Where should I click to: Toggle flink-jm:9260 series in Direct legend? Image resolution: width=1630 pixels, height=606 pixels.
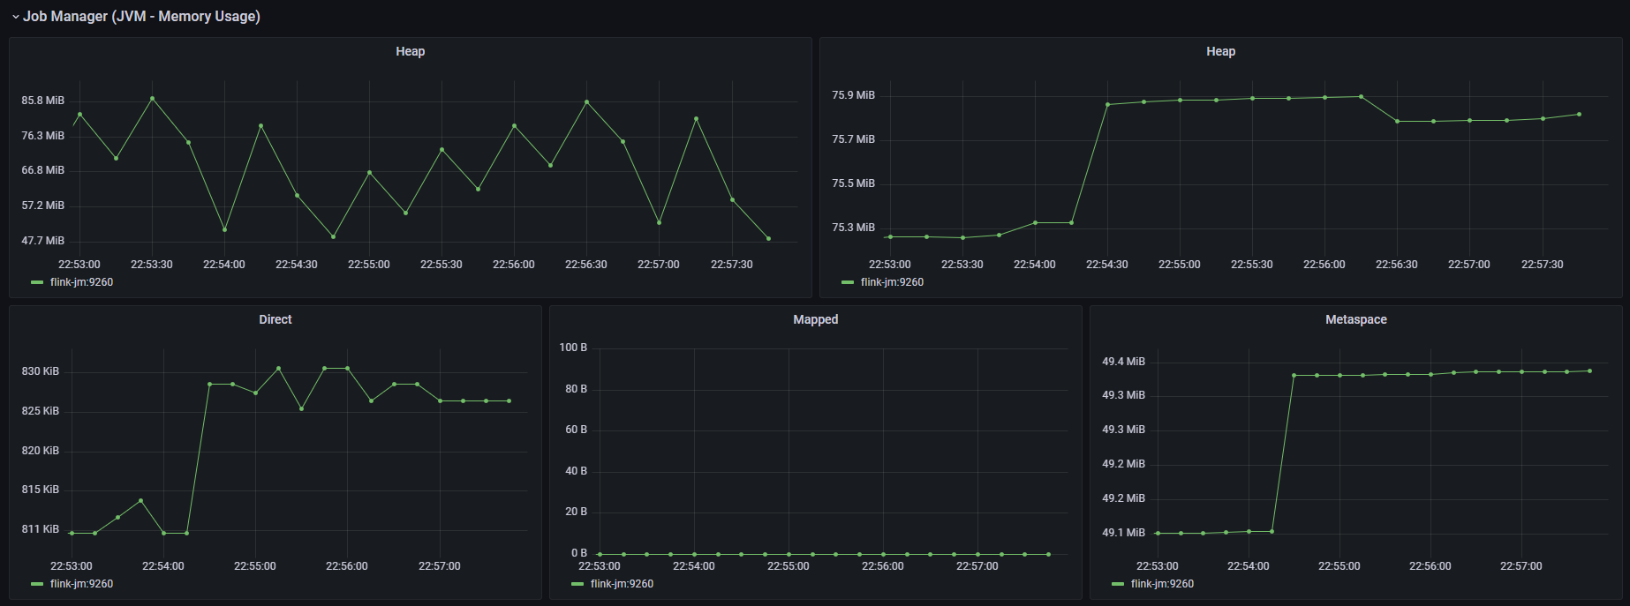tap(81, 584)
